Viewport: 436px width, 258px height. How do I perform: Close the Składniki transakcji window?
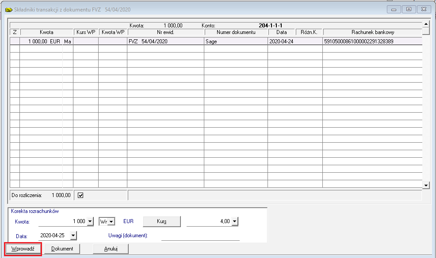coord(424,9)
